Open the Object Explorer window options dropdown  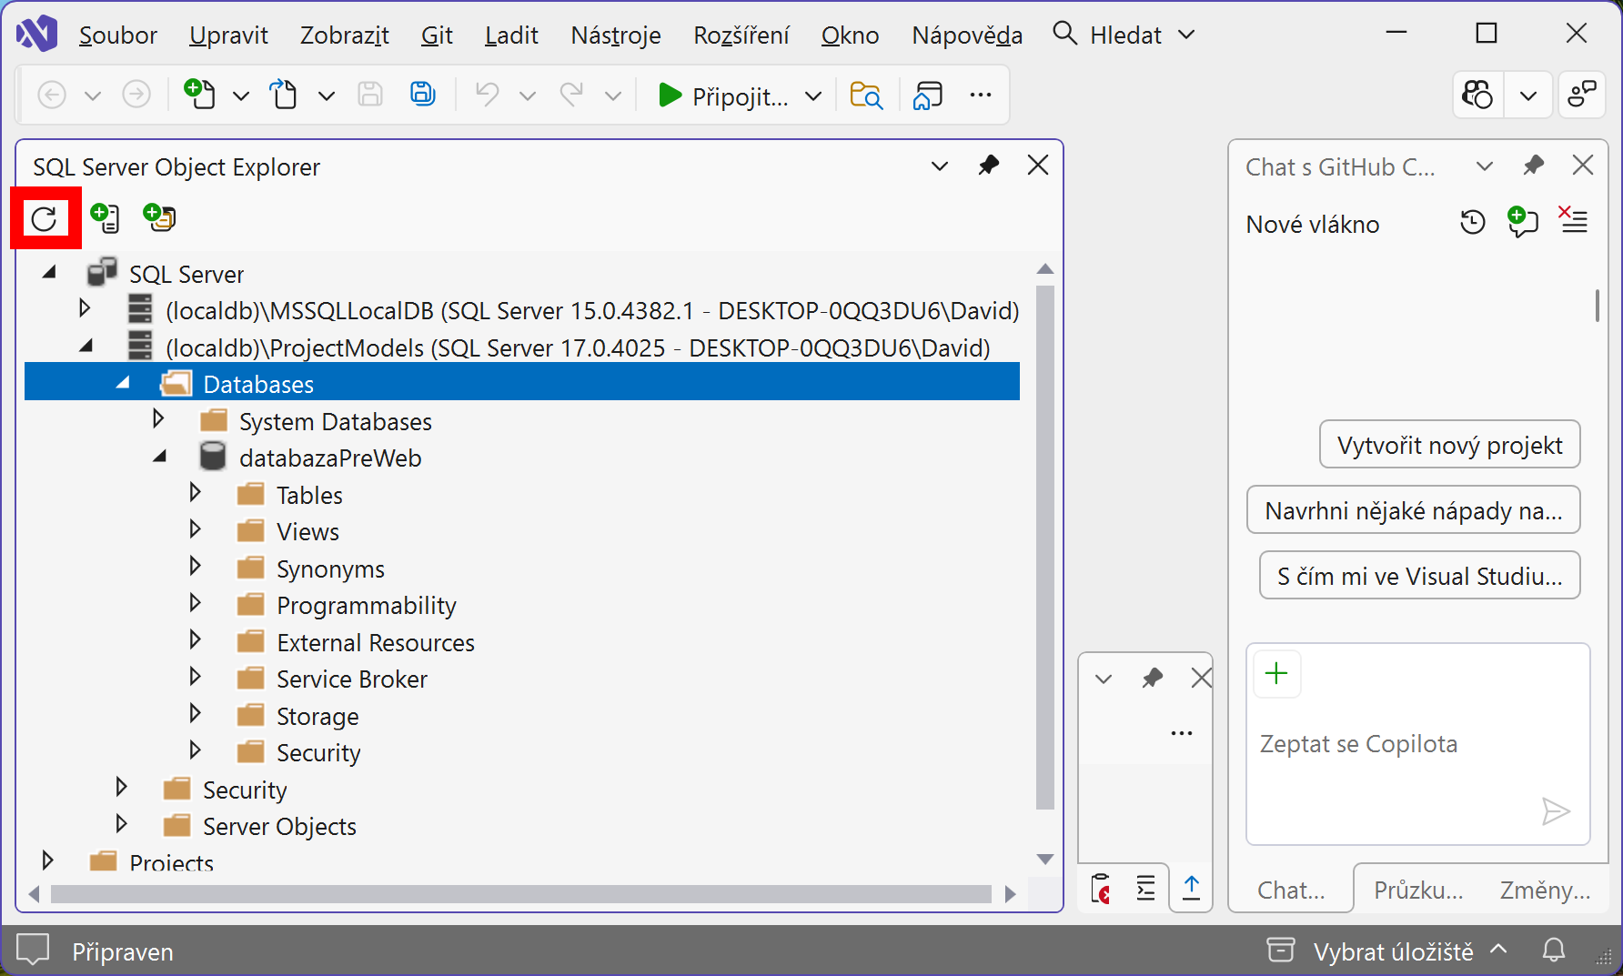[940, 166]
